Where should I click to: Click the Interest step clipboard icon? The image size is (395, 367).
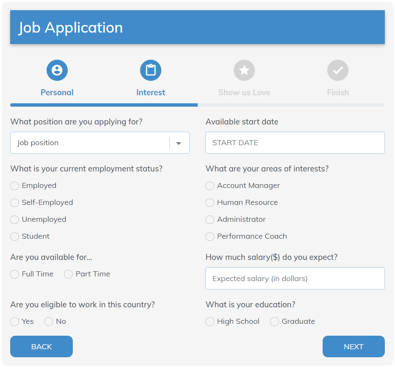tap(151, 70)
